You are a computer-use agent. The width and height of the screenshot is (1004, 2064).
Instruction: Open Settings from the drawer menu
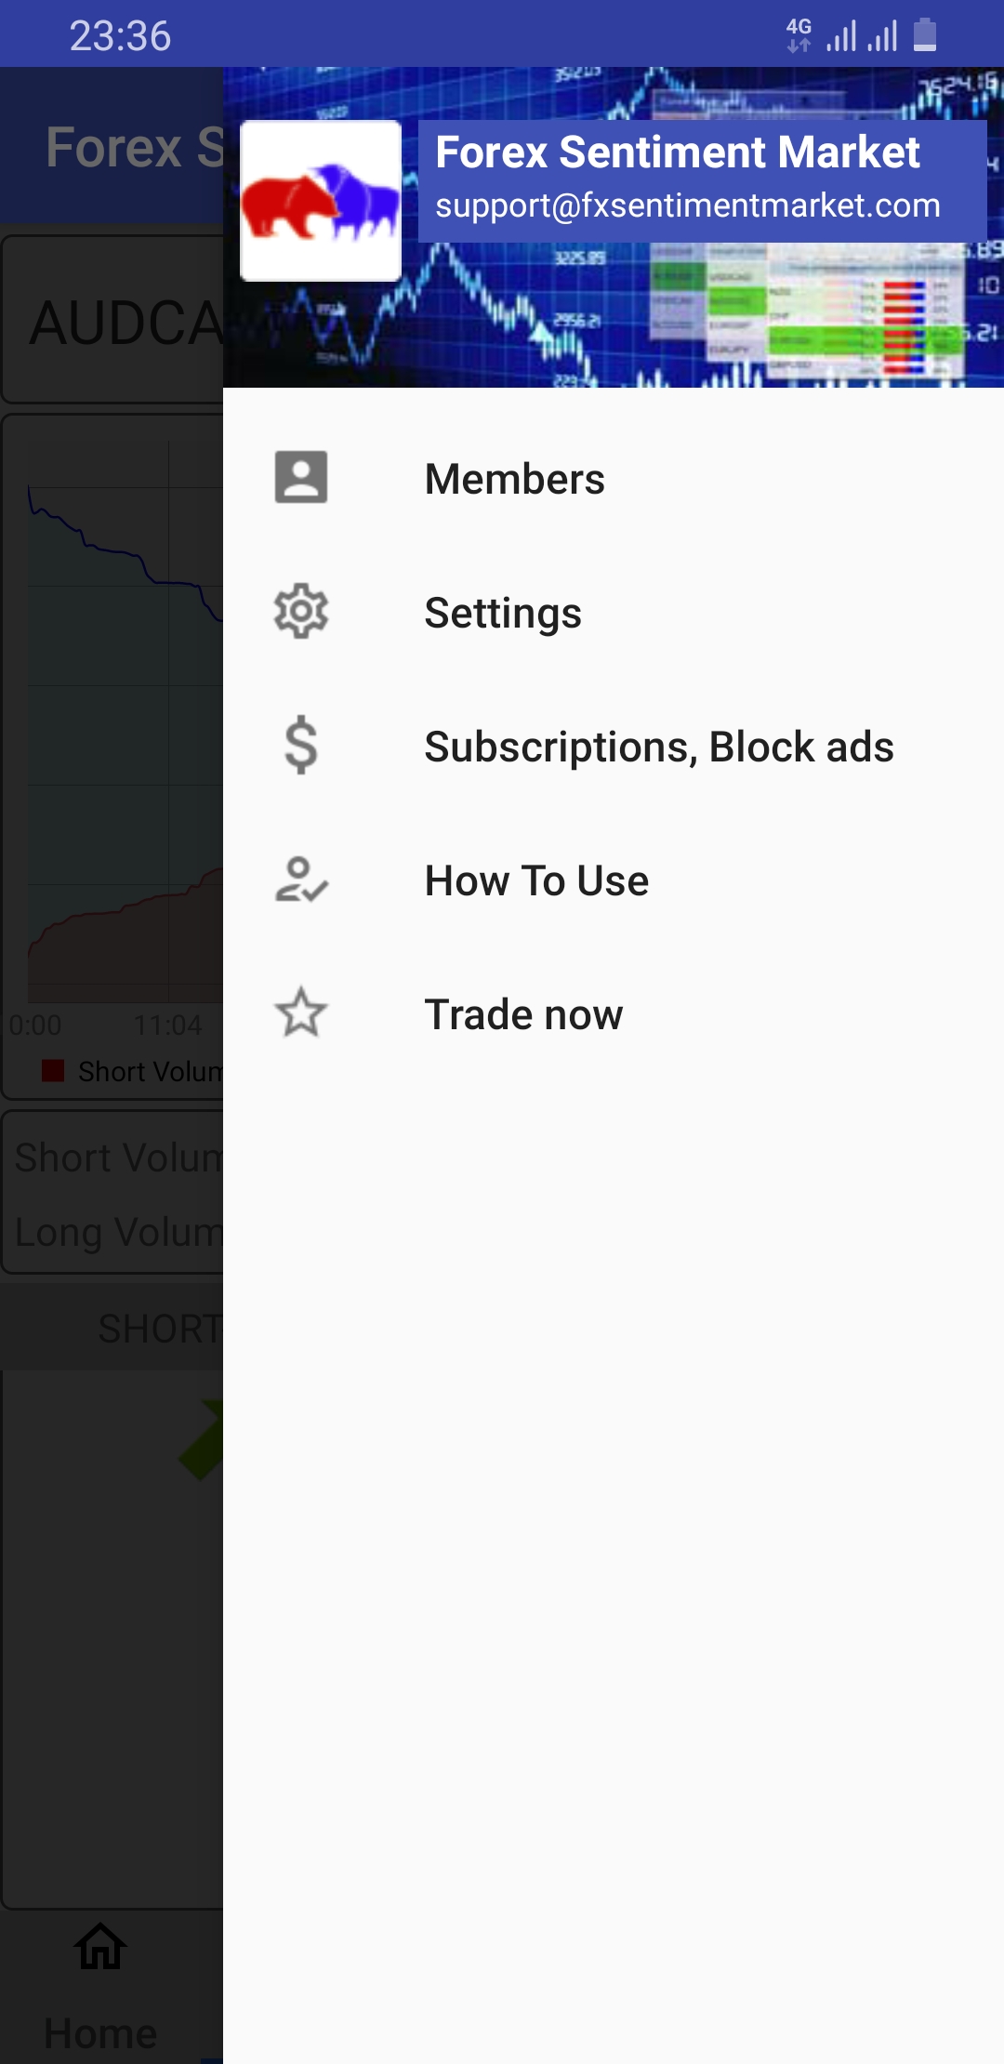[x=503, y=614]
